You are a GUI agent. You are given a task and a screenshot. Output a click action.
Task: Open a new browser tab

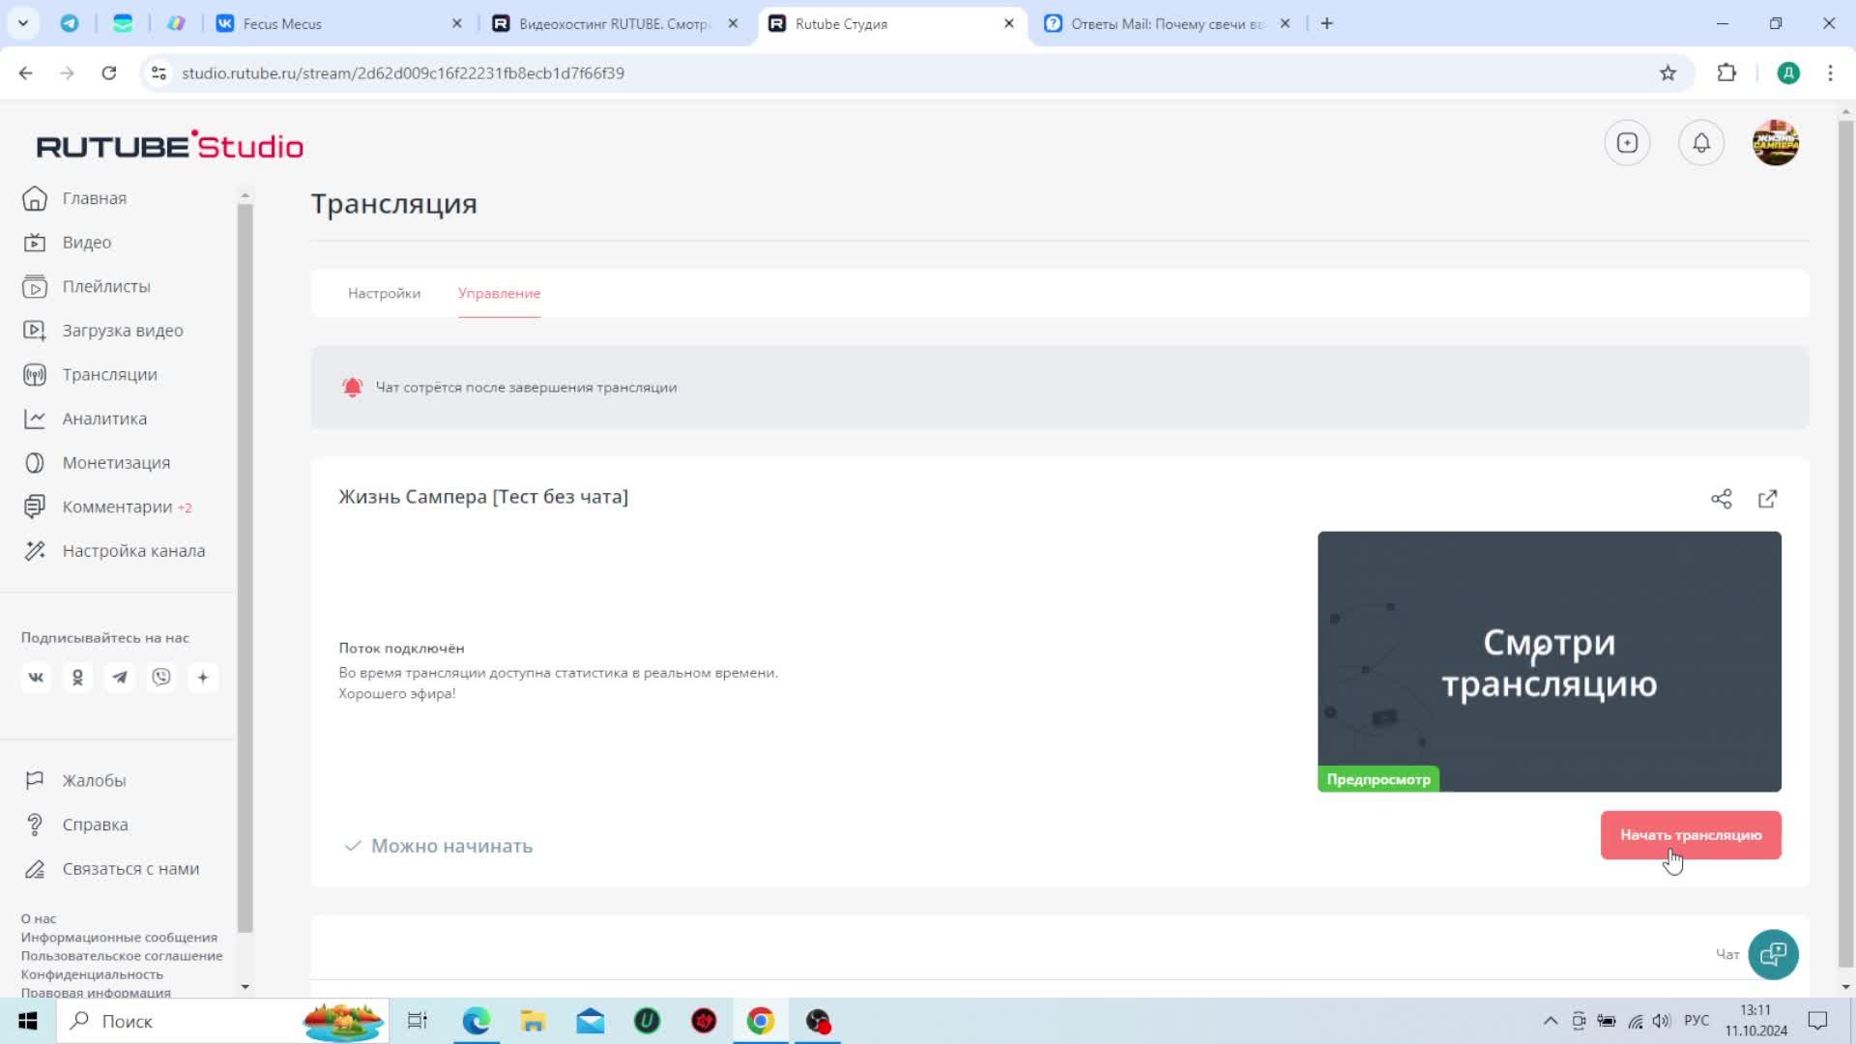pos(1326,23)
